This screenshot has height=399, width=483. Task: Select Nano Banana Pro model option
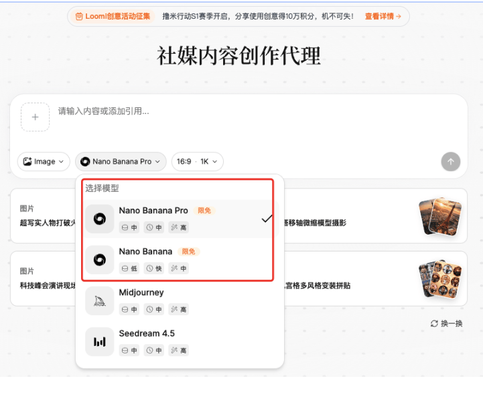tap(182, 219)
